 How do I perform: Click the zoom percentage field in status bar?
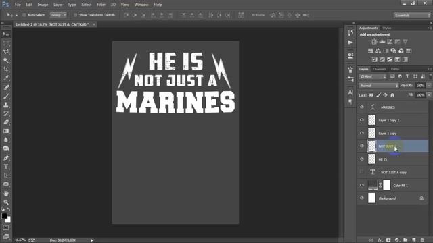pyautogui.click(x=20, y=240)
